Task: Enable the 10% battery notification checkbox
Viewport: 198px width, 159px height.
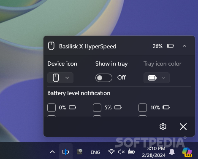Action: click(143, 108)
